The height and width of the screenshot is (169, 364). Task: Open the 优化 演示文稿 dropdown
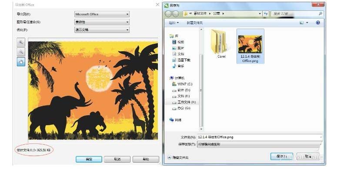point(102,30)
